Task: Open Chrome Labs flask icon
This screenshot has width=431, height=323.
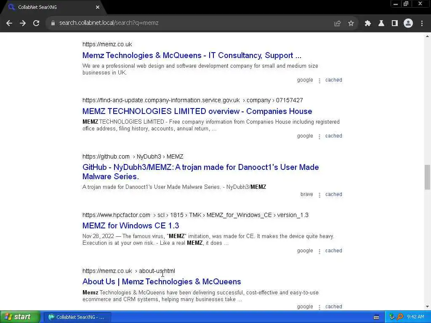Action: [x=381, y=24]
